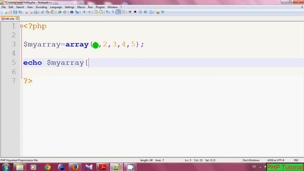Screen dimensions: 304x171
Task: Click the Cut scissors icon
Action: tap(42, 12)
